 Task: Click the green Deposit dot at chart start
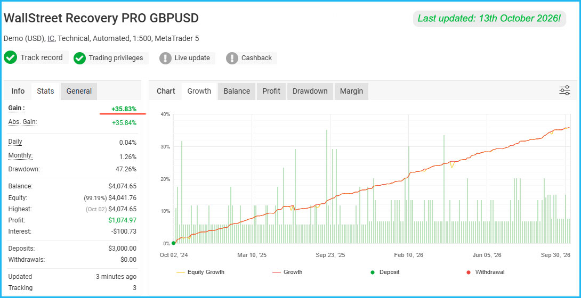(x=173, y=243)
